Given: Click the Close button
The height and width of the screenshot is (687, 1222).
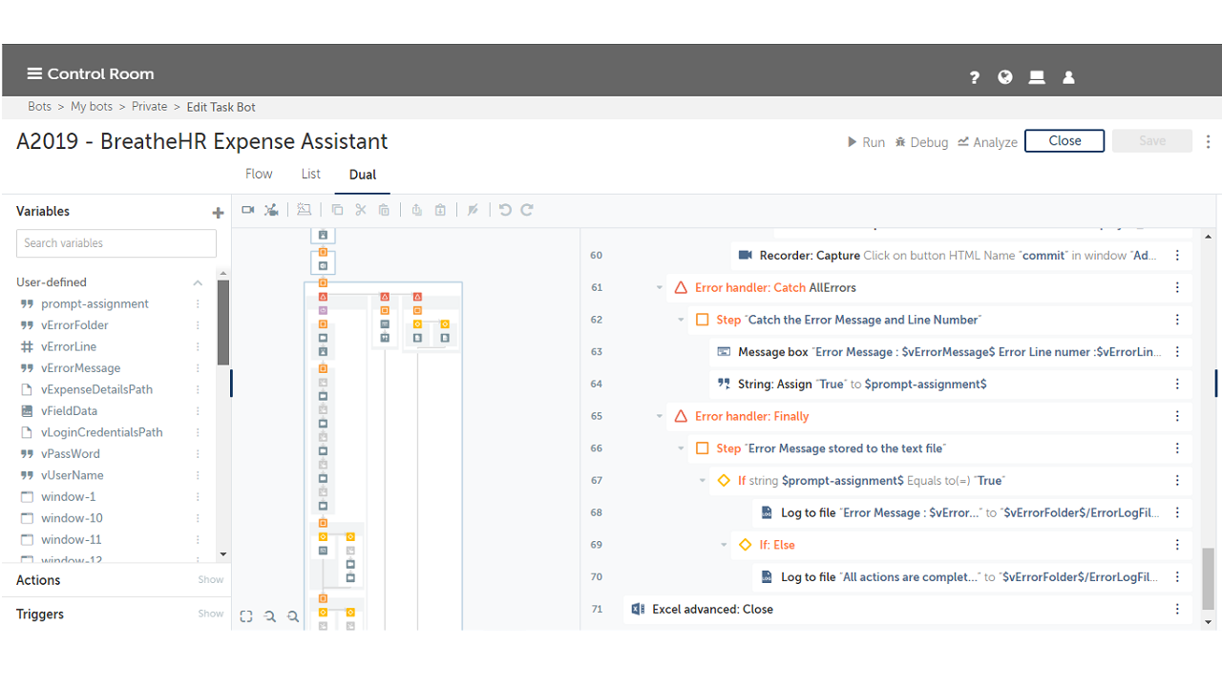Looking at the screenshot, I should tap(1064, 141).
